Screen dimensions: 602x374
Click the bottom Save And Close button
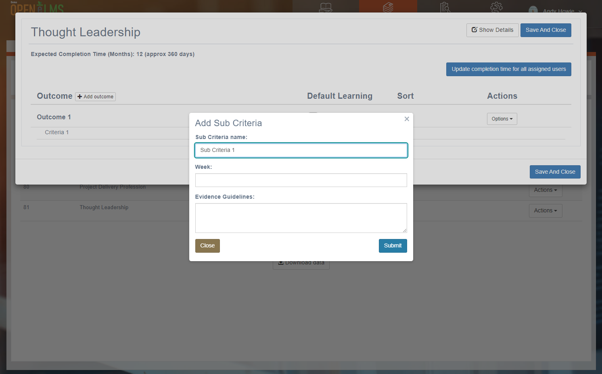[x=555, y=172]
